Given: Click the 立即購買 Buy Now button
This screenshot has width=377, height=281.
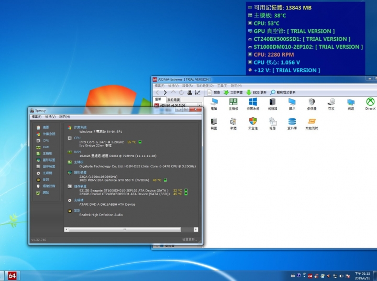Looking at the screenshot, I should [233, 92].
